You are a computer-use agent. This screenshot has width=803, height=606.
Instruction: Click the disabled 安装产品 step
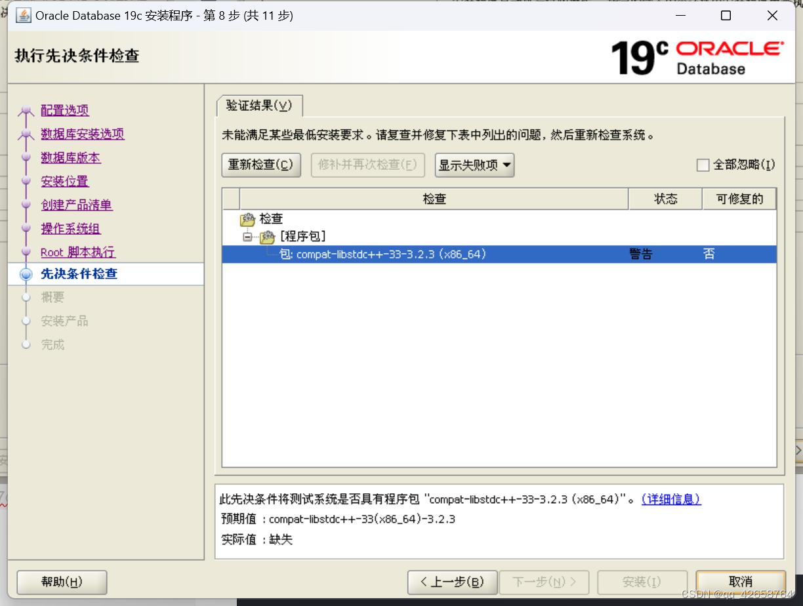pos(64,321)
